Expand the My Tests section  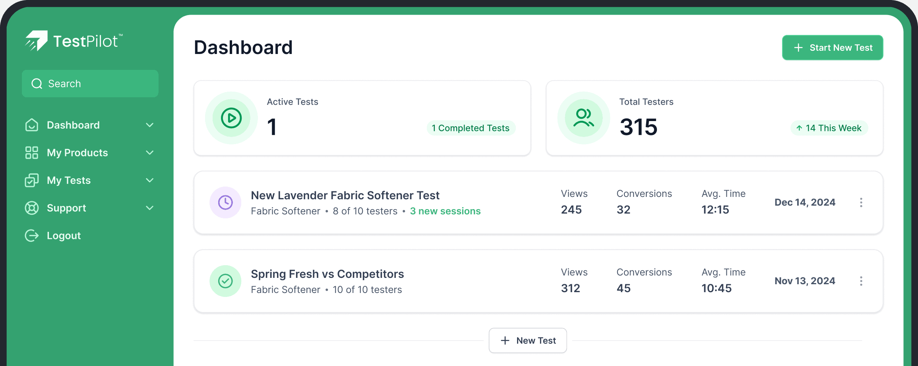(150, 180)
